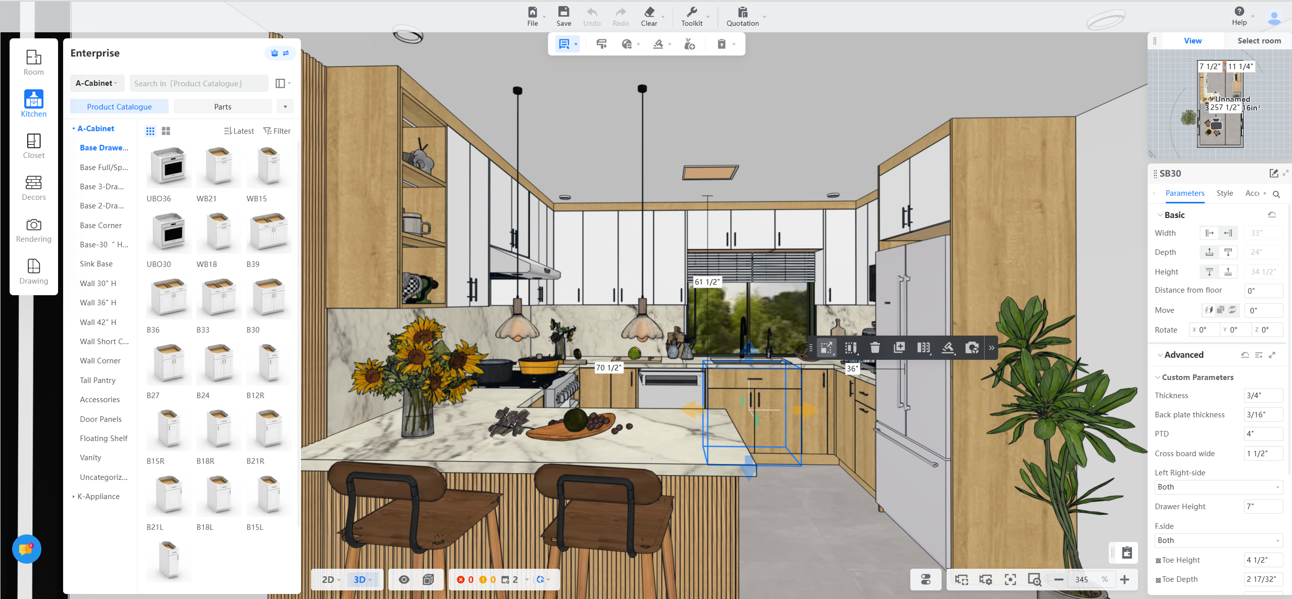The image size is (1292, 599).
Task: Open the Style tab
Action: click(x=1224, y=193)
